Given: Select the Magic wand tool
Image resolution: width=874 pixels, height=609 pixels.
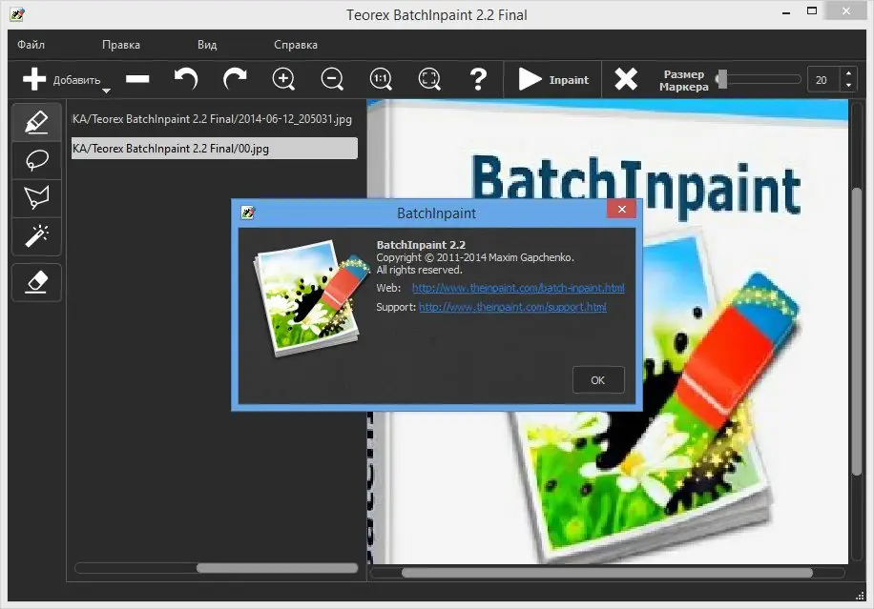Looking at the screenshot, I should pyautogui.click(x=36, y=236).
